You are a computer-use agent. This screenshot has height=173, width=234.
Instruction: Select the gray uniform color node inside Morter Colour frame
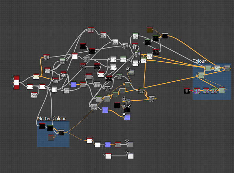click(x=51, y=138)
